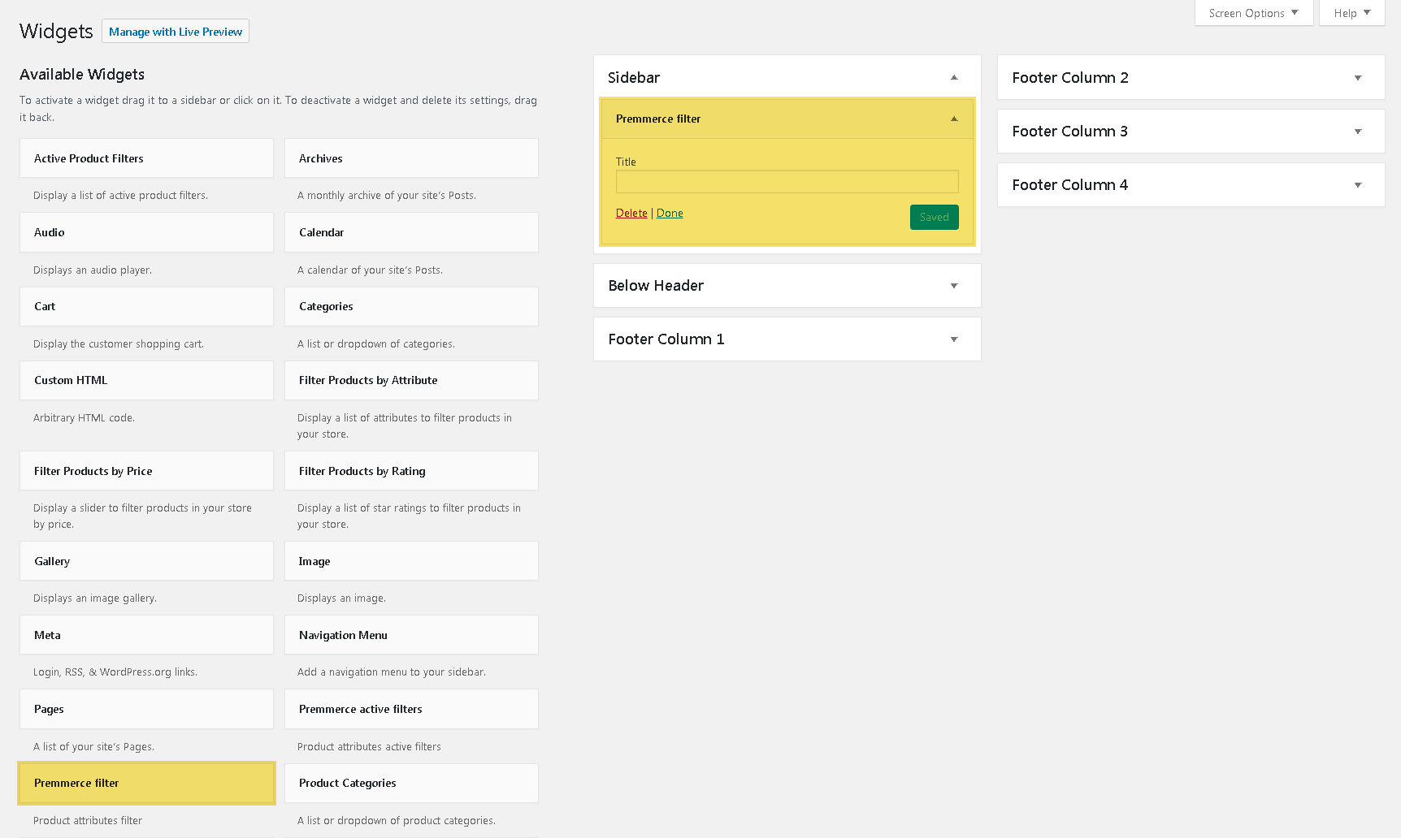Click the Footer Column 4 heading text
Image resolution: width=1401 pixels, height=838 pixels.
[1070, 185]
